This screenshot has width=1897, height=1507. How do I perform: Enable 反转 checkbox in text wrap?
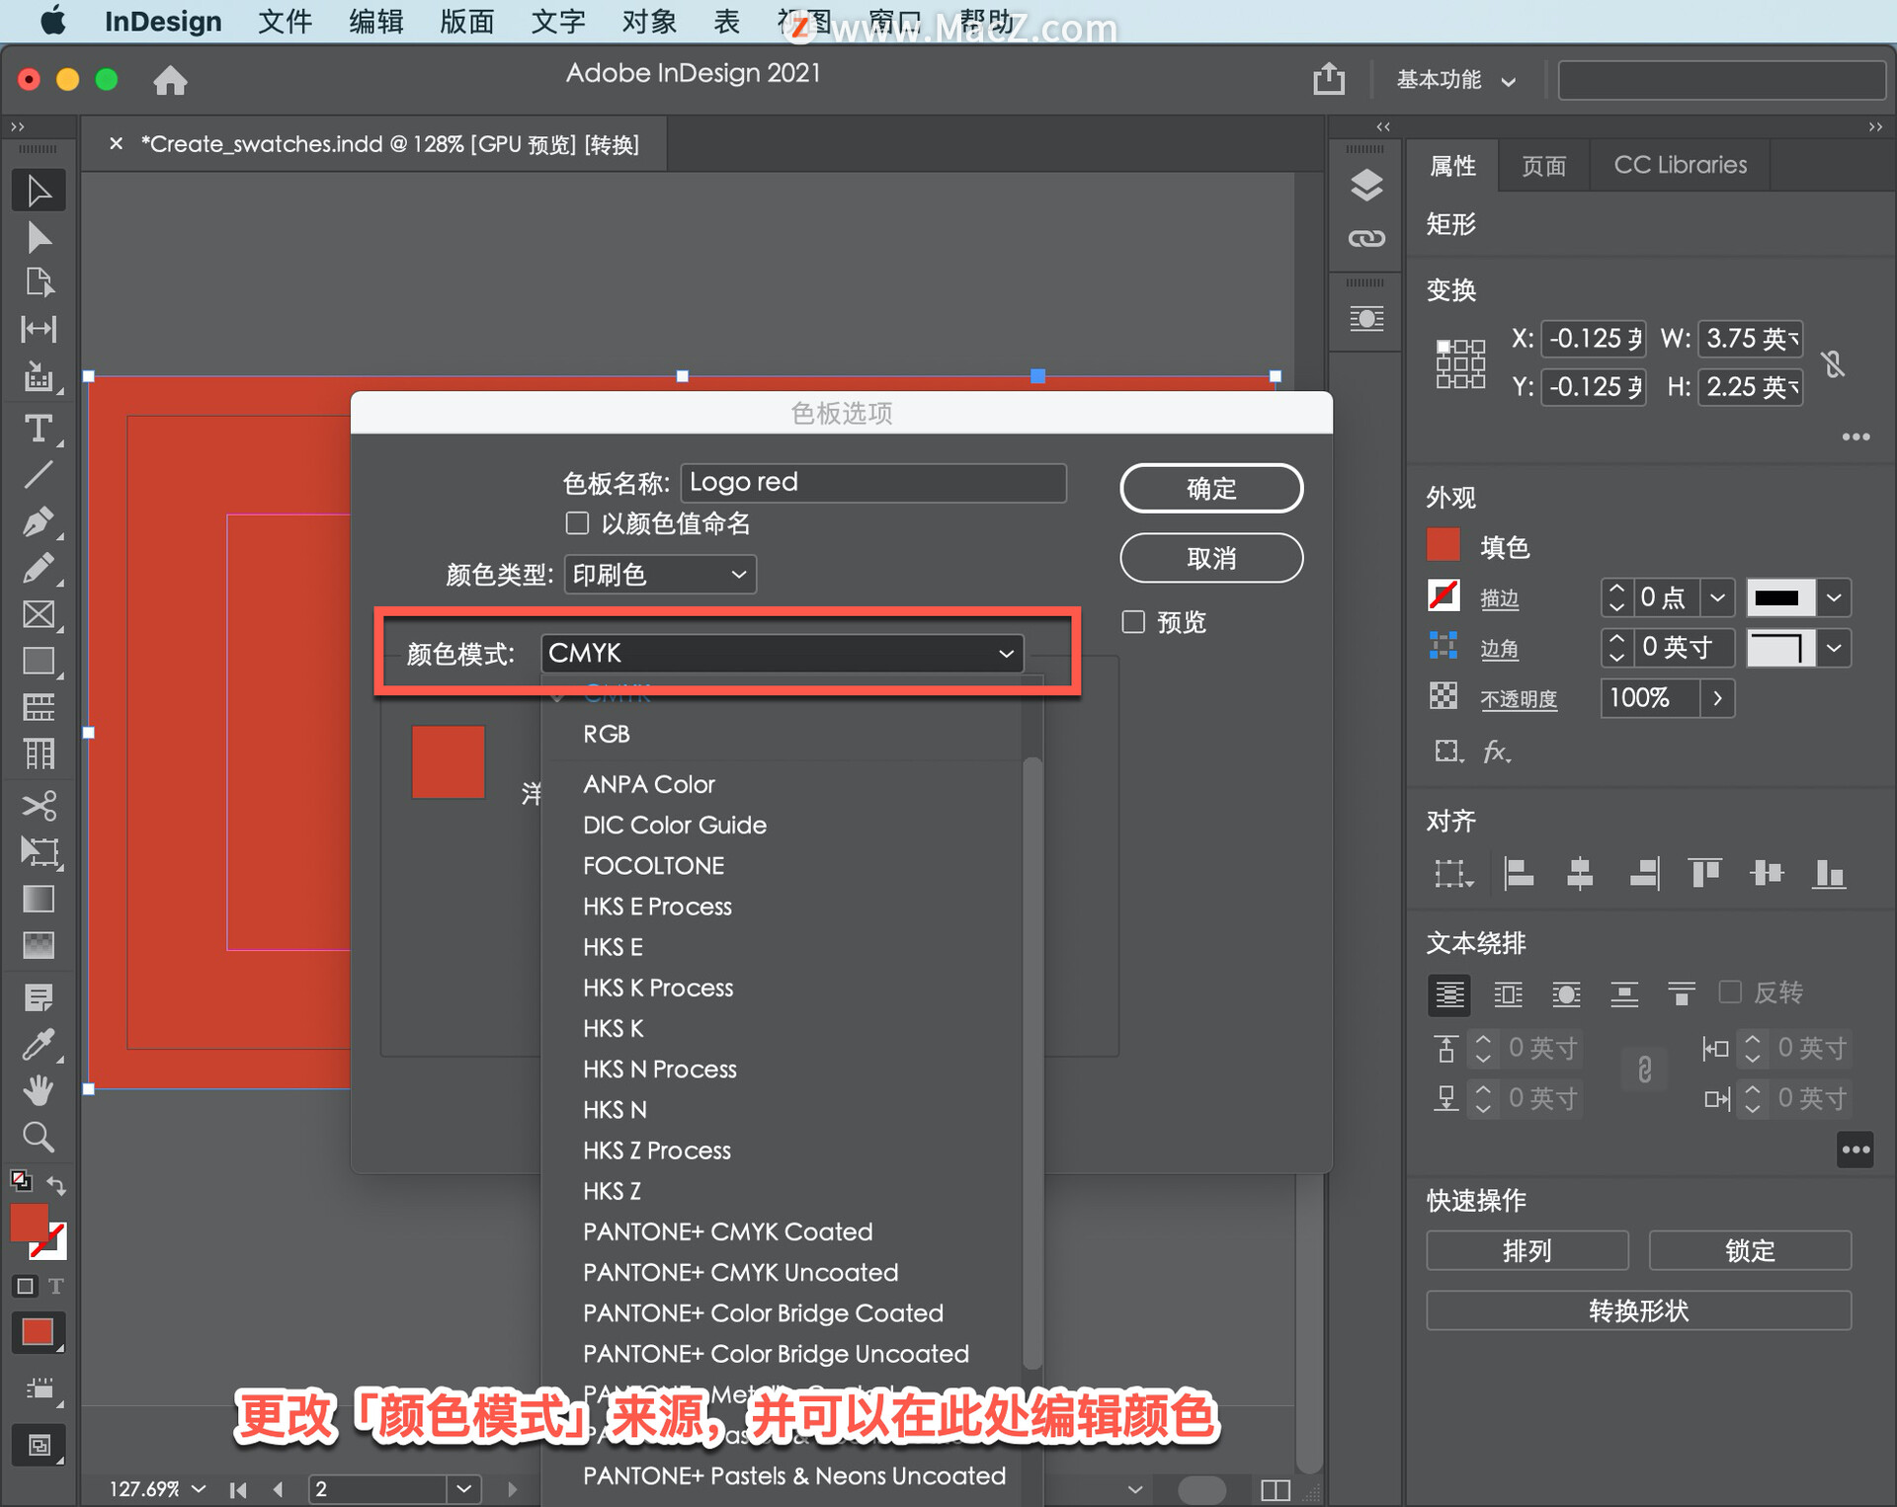(x=1730, y=991)
